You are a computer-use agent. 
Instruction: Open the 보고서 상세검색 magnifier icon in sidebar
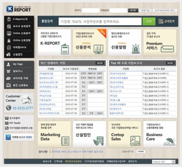(9, 26)
